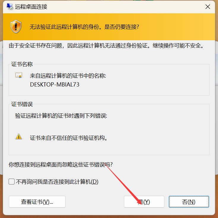Click the orange shield warning icon
The image size is (218, 218).
(x=16, y=26)
